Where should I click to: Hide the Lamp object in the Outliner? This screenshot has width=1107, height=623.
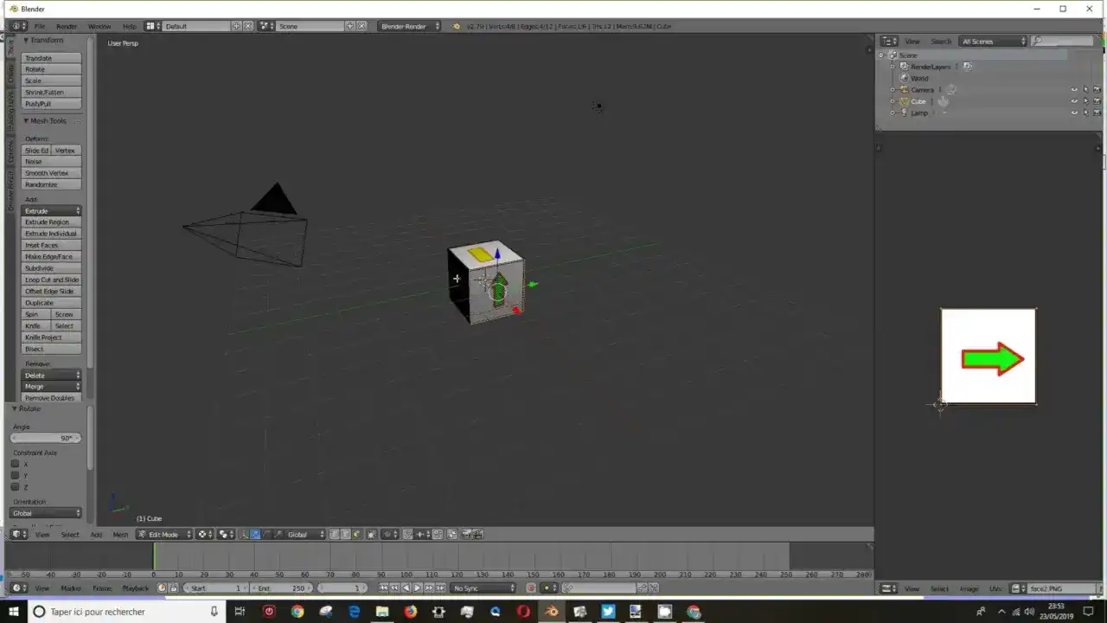pos(1074,112)
